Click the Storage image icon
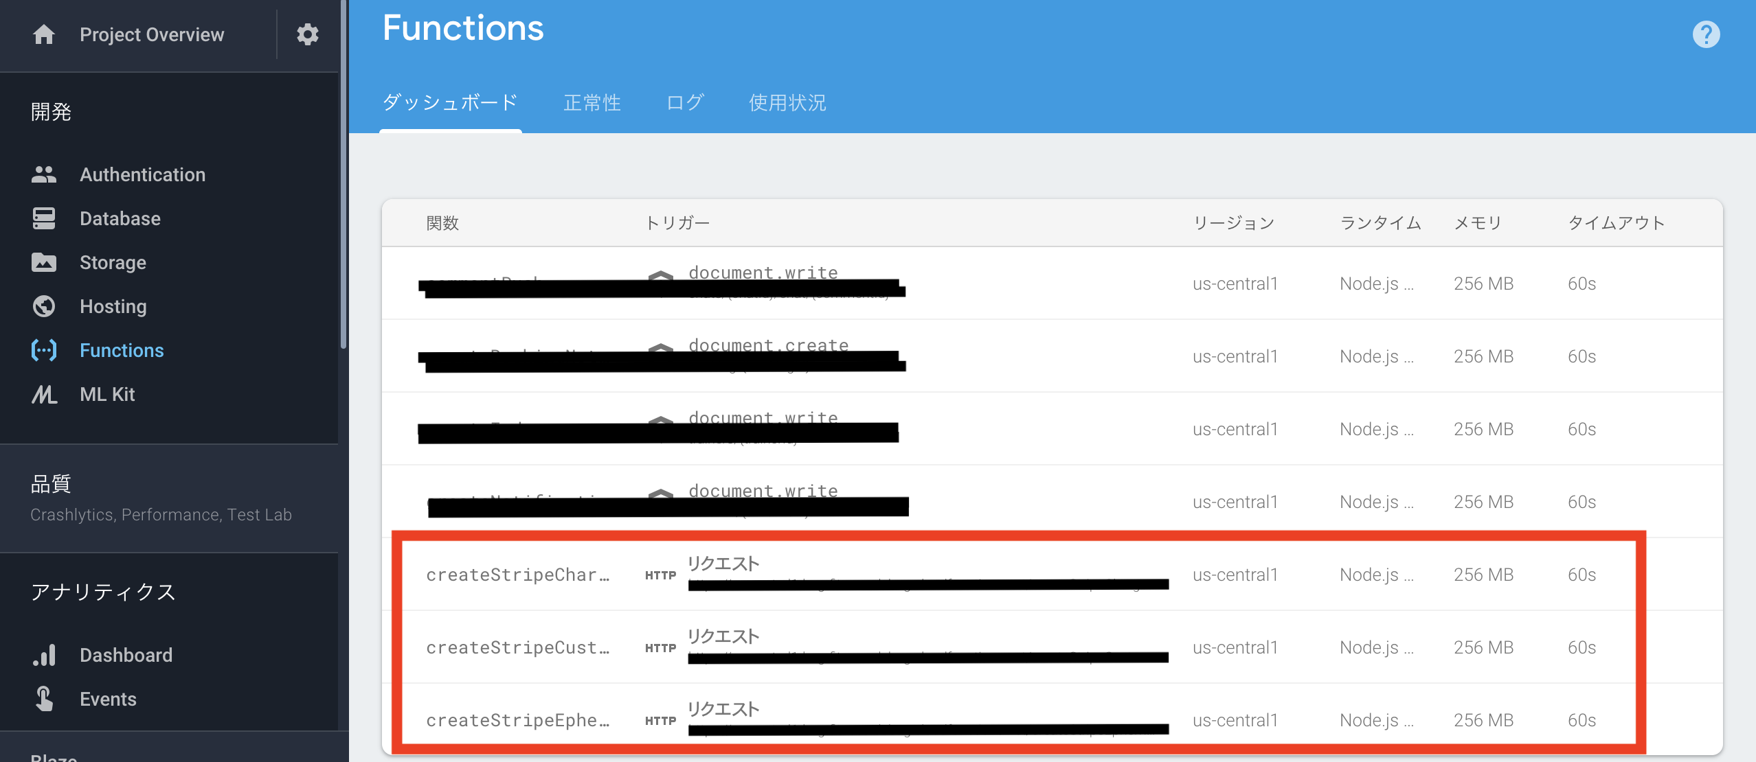This screenshot has width=1756, height=762. pyautogui.click(x=44, y=262)
